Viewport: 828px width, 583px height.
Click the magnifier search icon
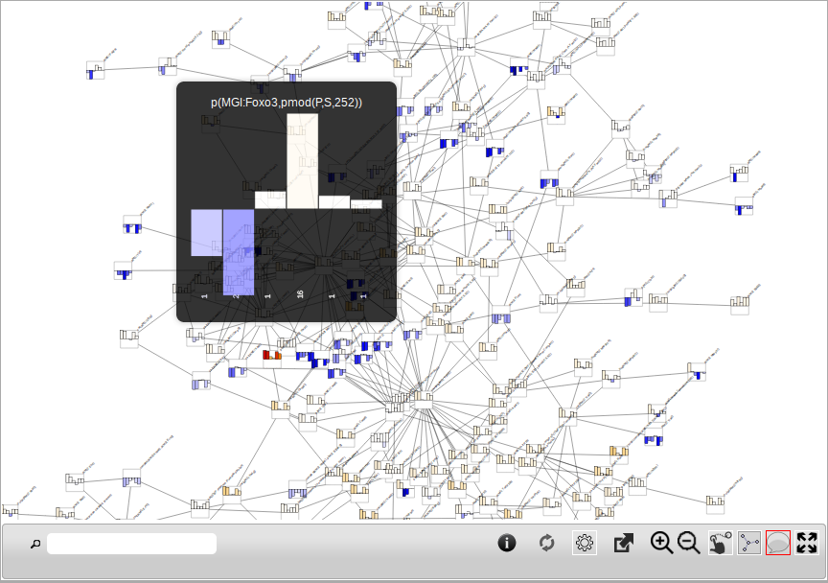coord(35,544)
